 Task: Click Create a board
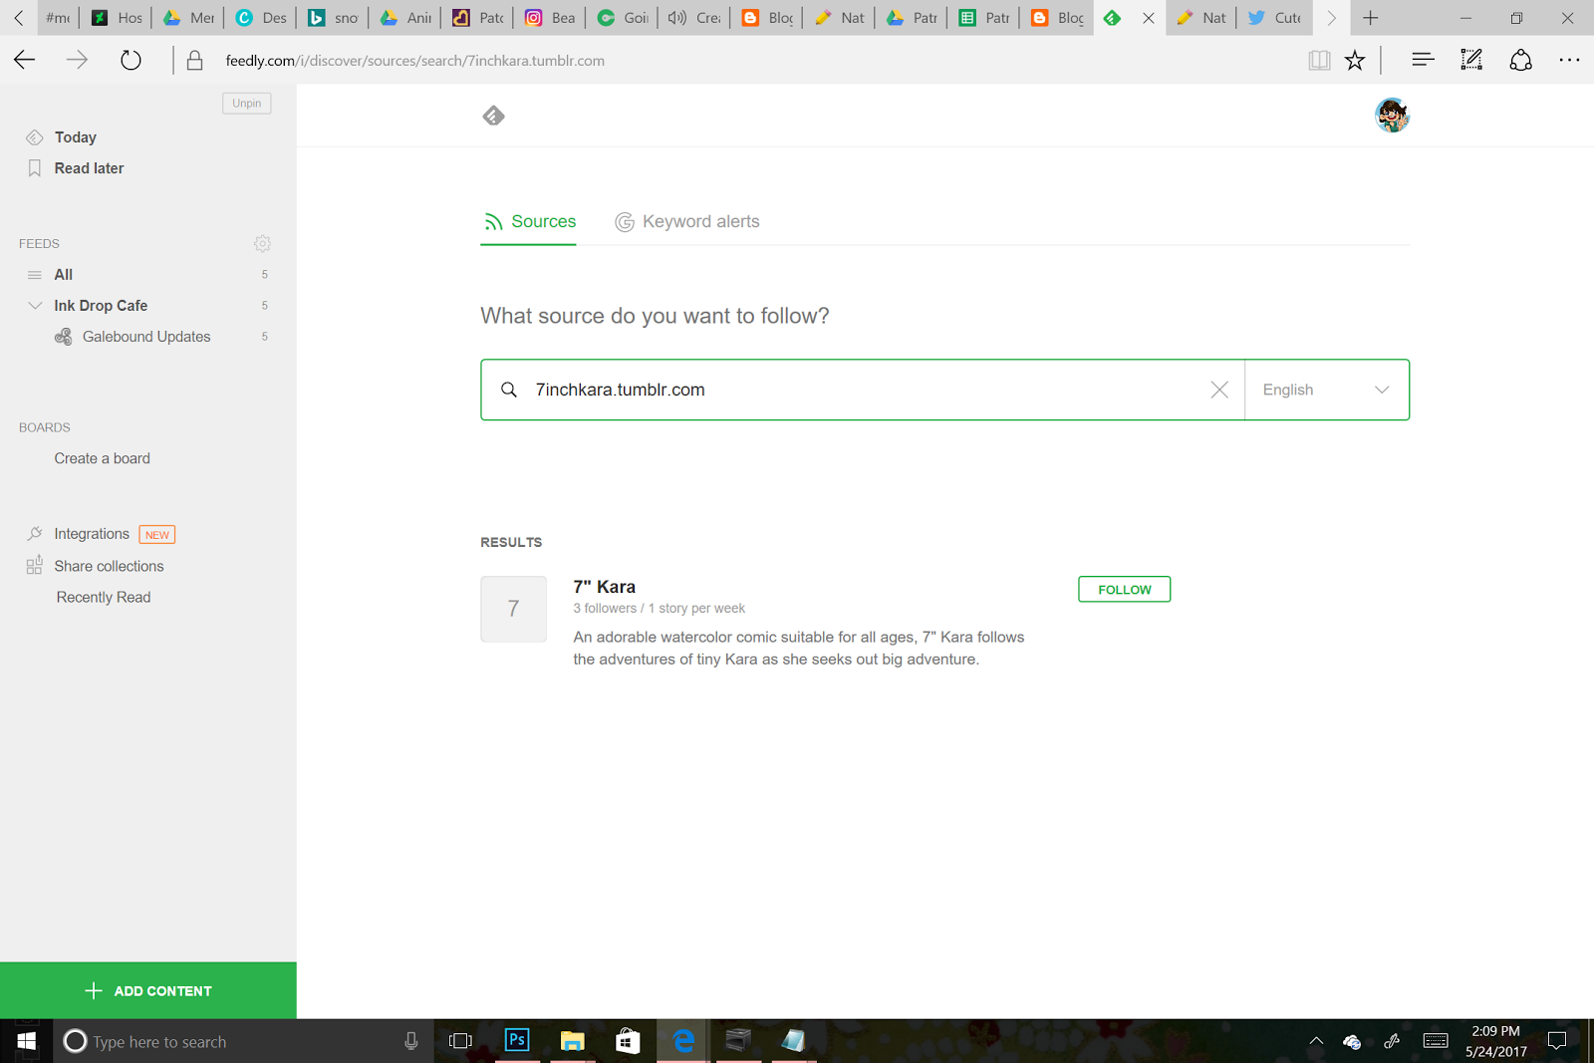(x=103, y=458)
